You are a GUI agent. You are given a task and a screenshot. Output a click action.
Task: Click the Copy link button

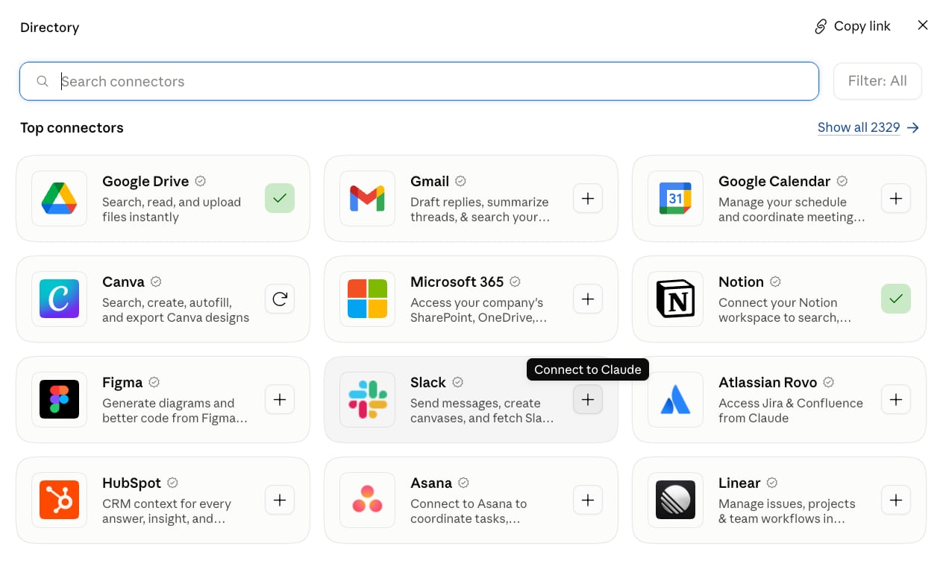click(852, 26)
